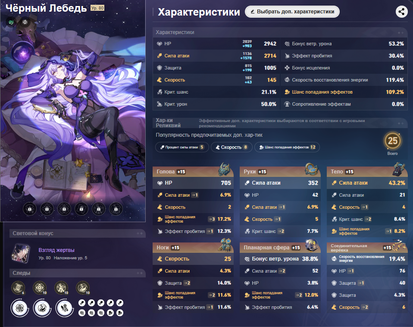Toggle the Процент силы атаки substat chip
The width and height of the screenshot is (413, 327).
coord(182,147)
